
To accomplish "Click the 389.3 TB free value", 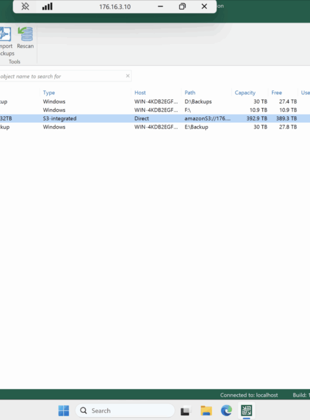I will (287, 118).
